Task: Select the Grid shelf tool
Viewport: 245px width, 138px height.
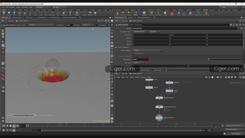Action: 25,13
